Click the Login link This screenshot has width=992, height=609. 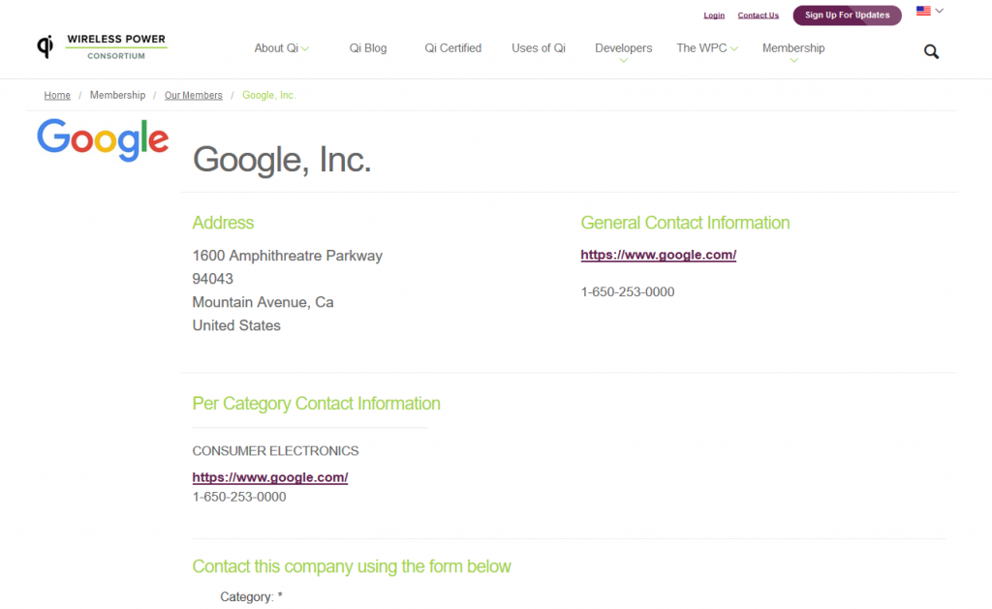(x=714, y=15)
